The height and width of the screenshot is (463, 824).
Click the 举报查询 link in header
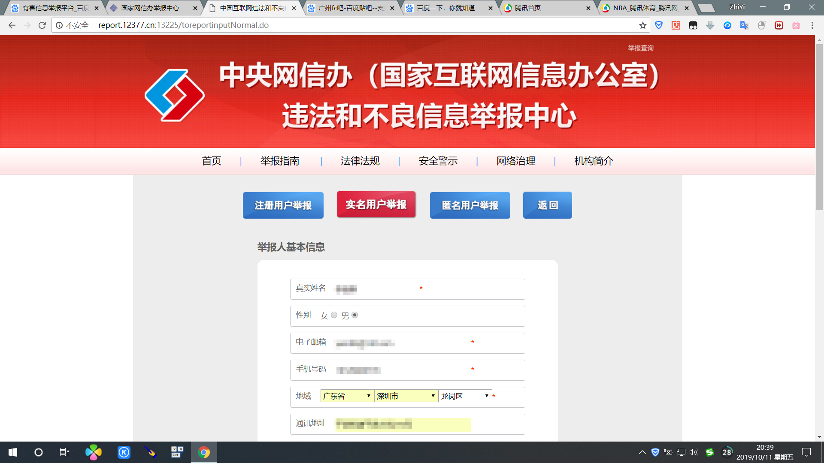click(x=640, y=48)
